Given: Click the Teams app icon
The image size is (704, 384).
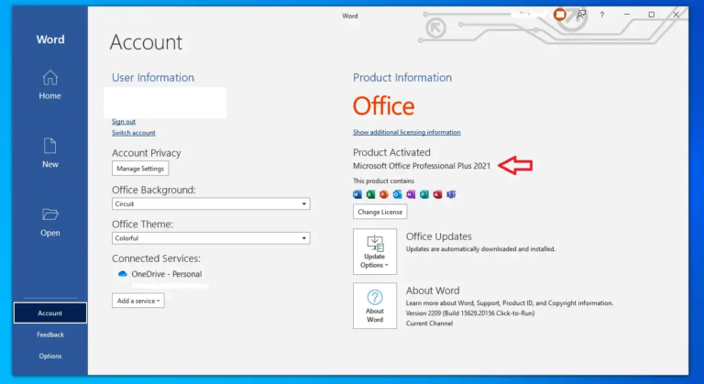Looking at the screenshot, I should point(451,194).
